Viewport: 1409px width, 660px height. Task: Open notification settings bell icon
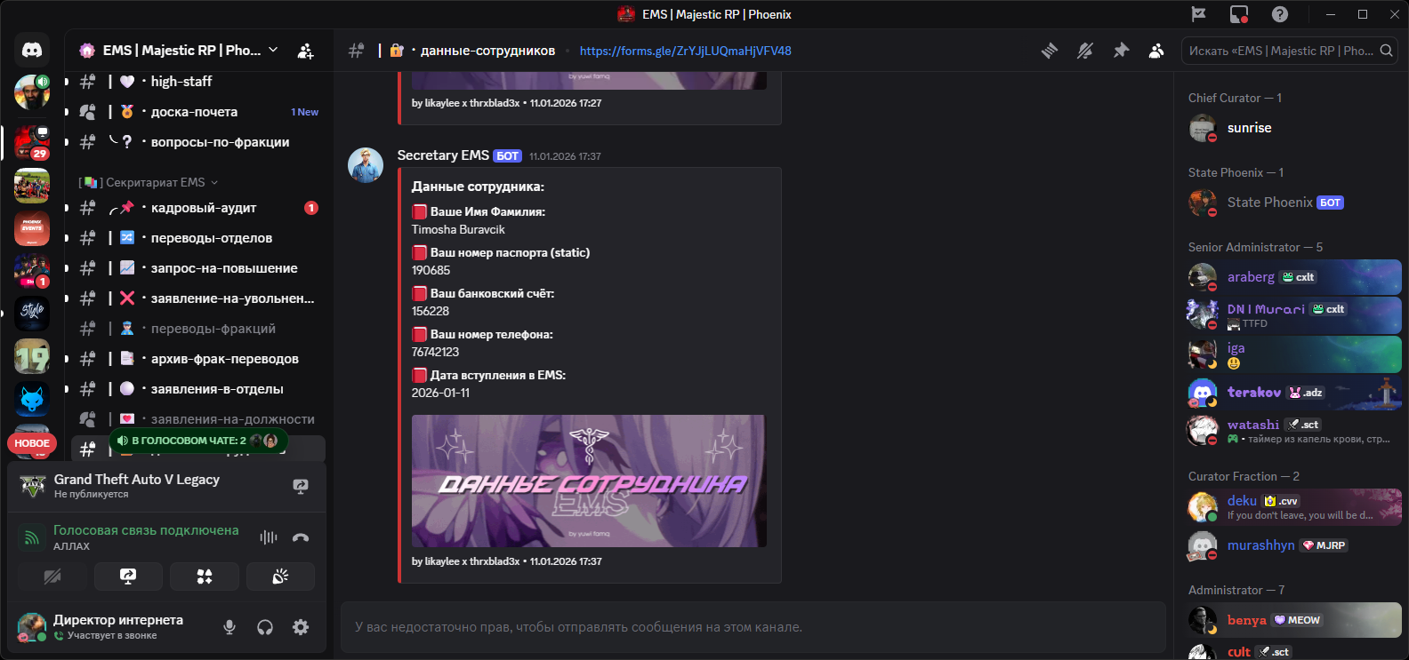click(x=1085, y=51)
